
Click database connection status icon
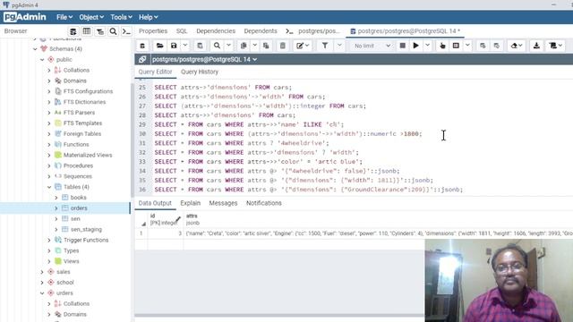[x=142, y=59]
